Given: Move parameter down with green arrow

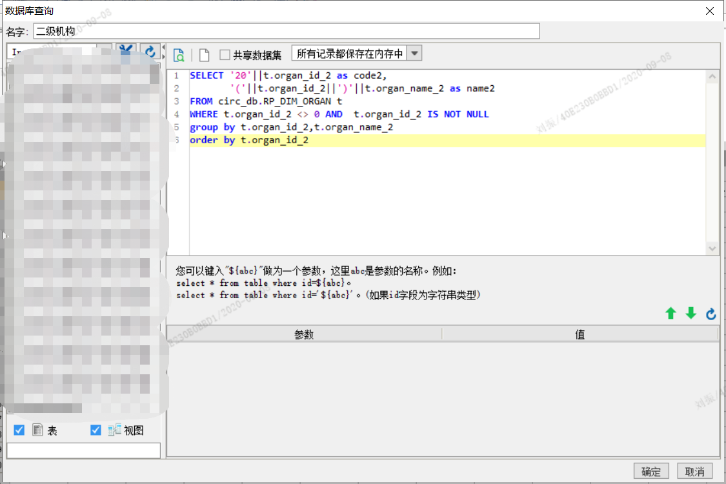Looking at the screenshot, I should (691, 314).
